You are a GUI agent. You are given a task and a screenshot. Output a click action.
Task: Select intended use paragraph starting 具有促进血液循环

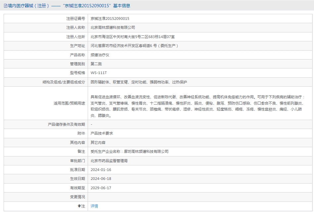(x=198, y=106)
